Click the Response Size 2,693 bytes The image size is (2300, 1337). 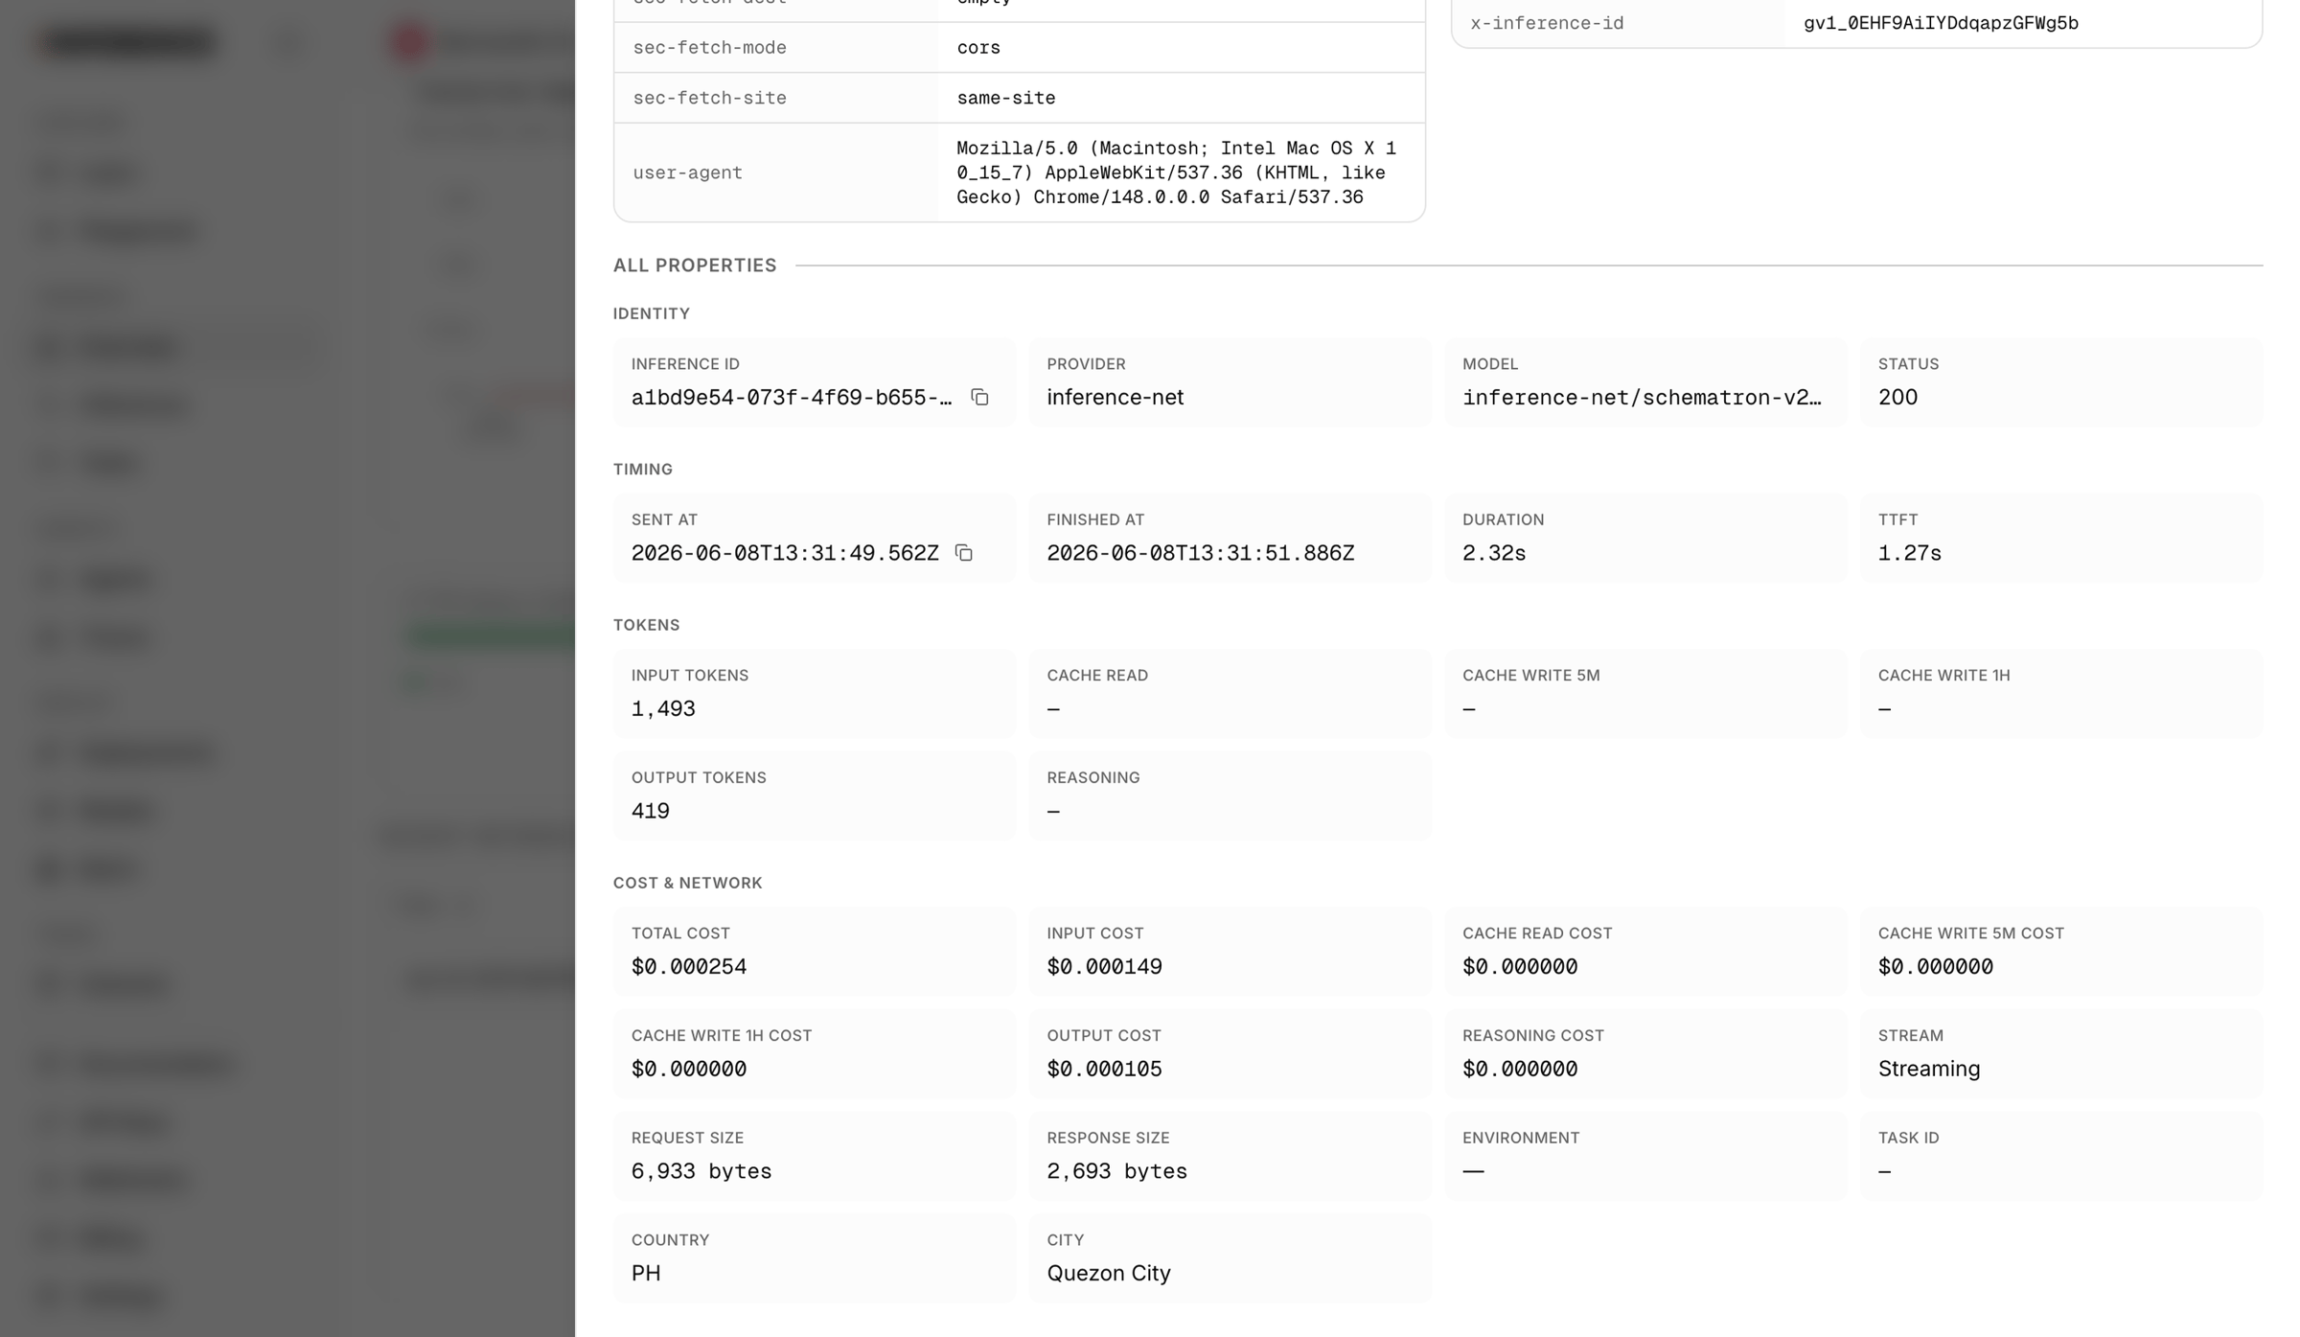(x=1116, y=1171)
